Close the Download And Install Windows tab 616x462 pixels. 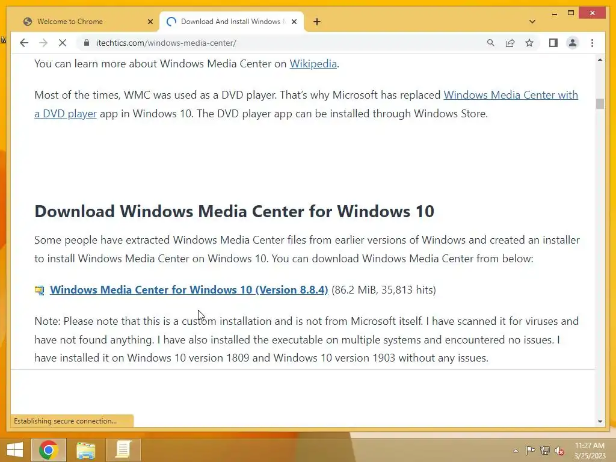point(294,22)
